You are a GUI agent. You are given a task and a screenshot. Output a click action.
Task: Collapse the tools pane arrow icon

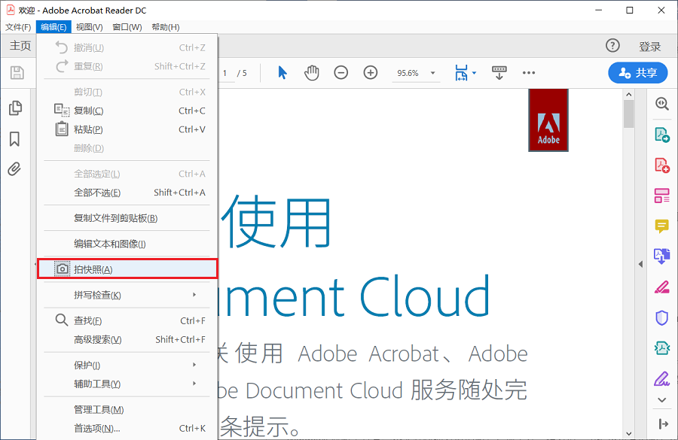click(x=663, y=424)
